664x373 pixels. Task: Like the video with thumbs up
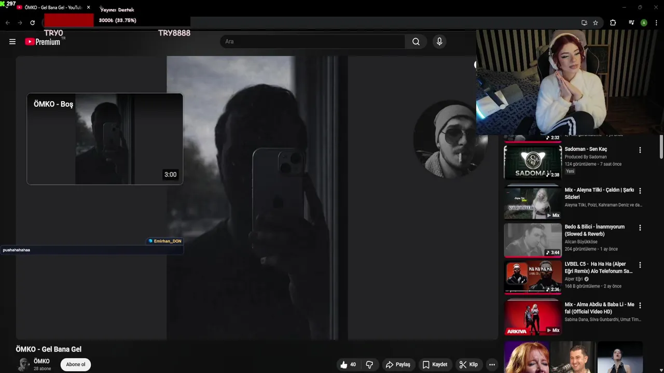click(x=348, y=365)
